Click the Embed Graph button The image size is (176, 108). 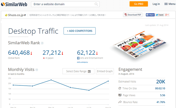[x=105, y=71]
